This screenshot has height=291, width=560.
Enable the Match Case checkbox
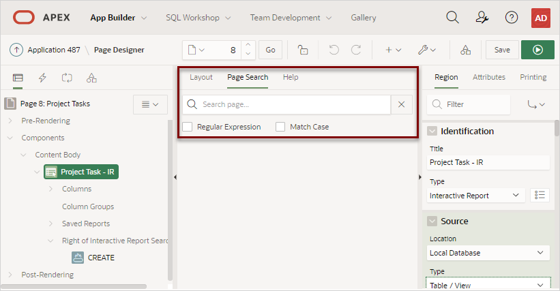(x=280, y=127)
